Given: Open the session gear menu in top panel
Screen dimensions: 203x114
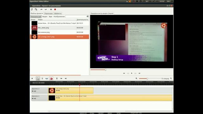Looking at the screenshot, I should (x=172, y=1).
